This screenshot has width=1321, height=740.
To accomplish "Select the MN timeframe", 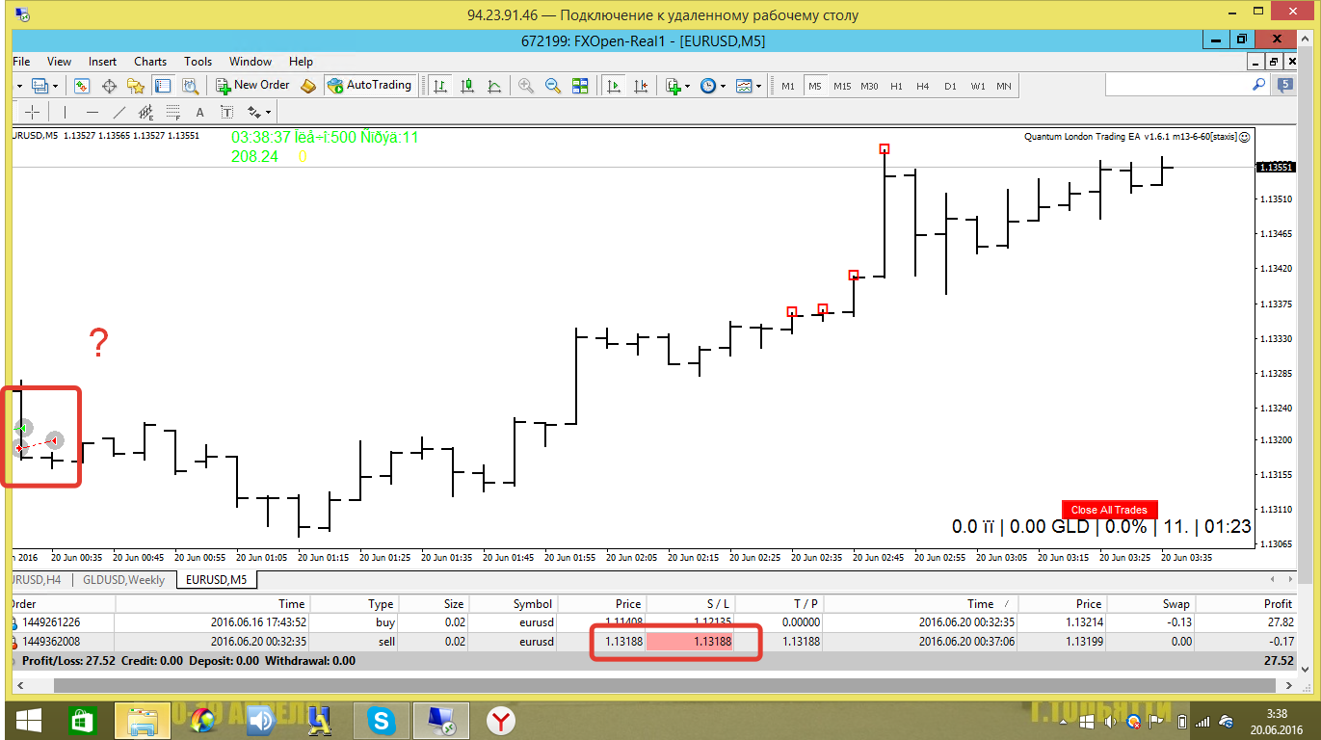I will (x=1004, y=86).
